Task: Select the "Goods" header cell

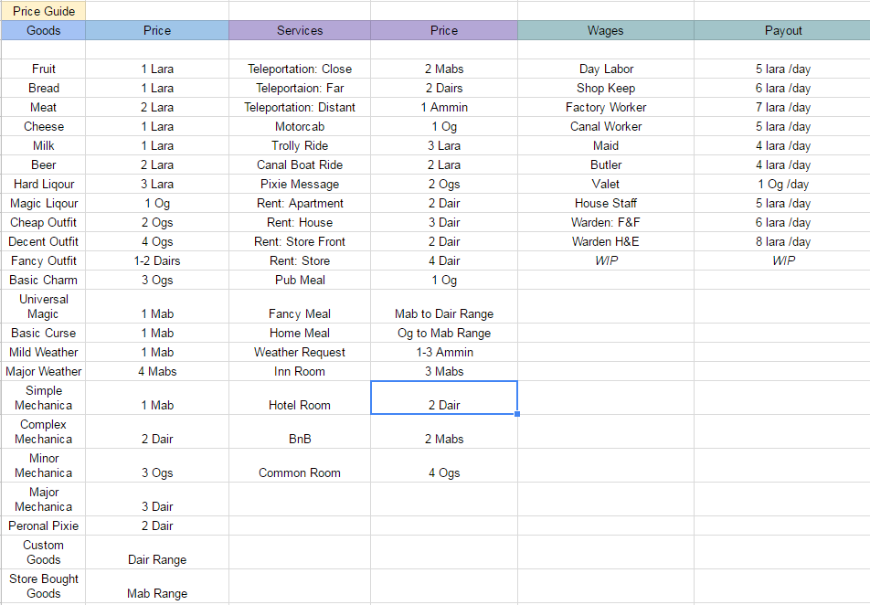Action: click(44, 30)
